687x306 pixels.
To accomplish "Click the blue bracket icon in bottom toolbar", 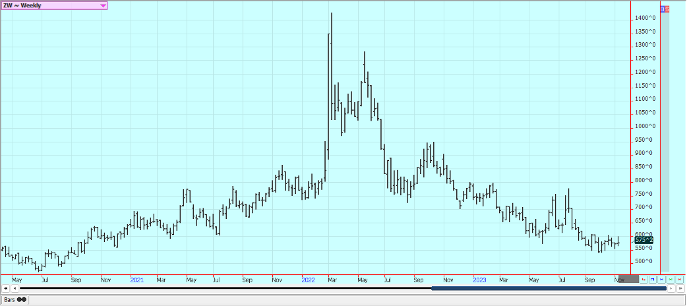I will [x=653, y=279].
